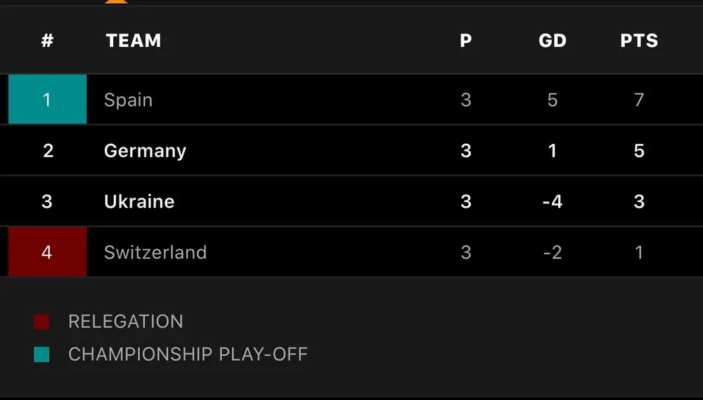This screenshot has width=703, height=400.
Task: Sort by the GD column header
Action: click(x=552, y=41)
